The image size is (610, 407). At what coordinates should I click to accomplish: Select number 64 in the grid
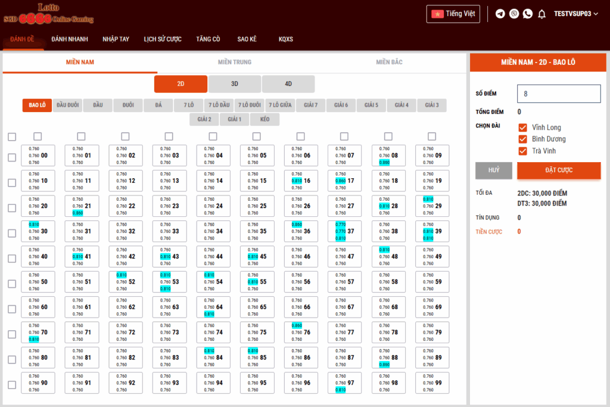(213, 307)
